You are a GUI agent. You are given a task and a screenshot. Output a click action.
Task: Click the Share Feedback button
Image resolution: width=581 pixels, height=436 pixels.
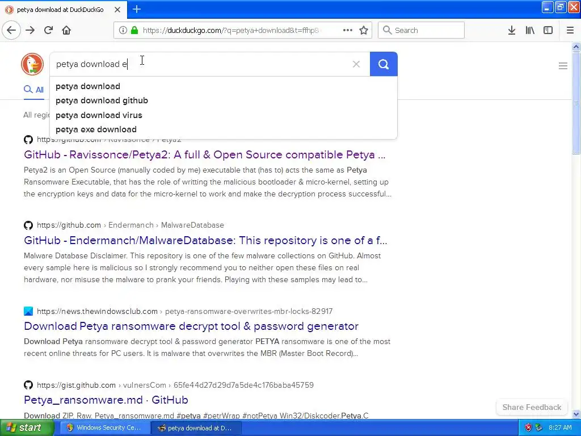pos(532,407)
